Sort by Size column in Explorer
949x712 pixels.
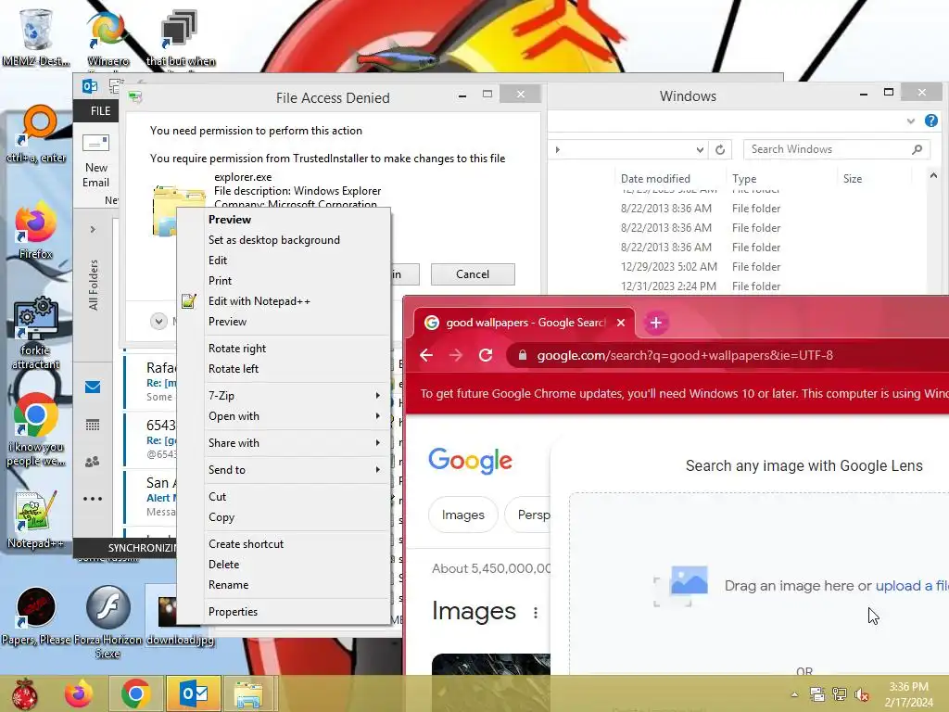click(853, 179)
